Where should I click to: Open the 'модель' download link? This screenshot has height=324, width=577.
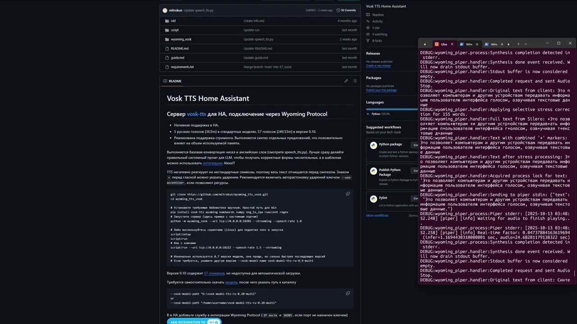tap(231, 283)
